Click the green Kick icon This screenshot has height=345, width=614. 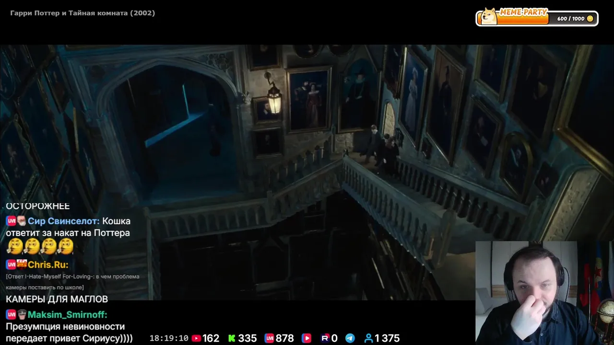click(x=232, y=338)
